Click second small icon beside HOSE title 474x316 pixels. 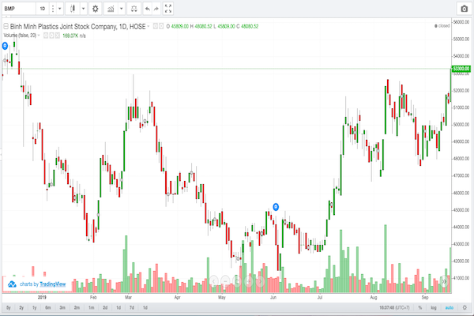tap(161, 26)
